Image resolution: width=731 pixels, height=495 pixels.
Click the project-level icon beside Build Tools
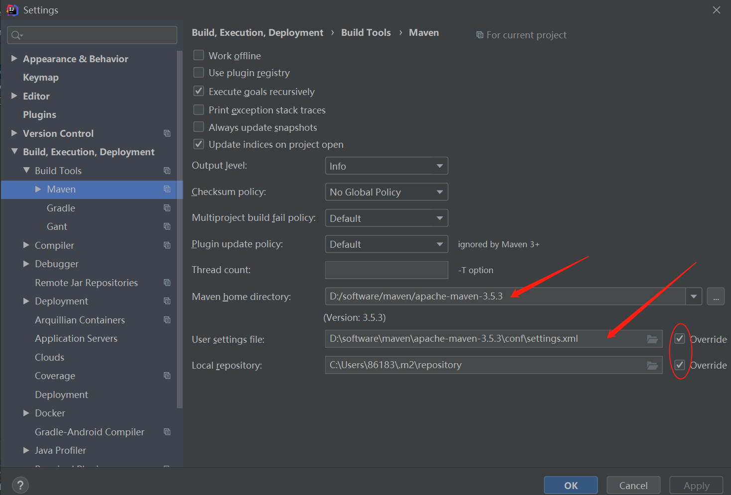click(167, 171)
